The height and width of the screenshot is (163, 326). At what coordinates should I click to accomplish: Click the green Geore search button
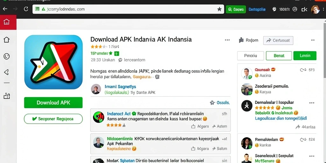click(236, 9)
